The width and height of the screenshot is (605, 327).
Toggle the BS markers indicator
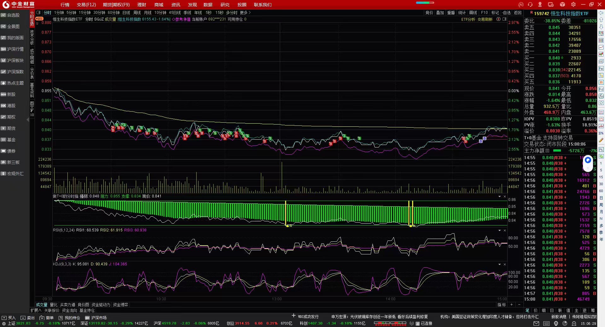[39, 19]
